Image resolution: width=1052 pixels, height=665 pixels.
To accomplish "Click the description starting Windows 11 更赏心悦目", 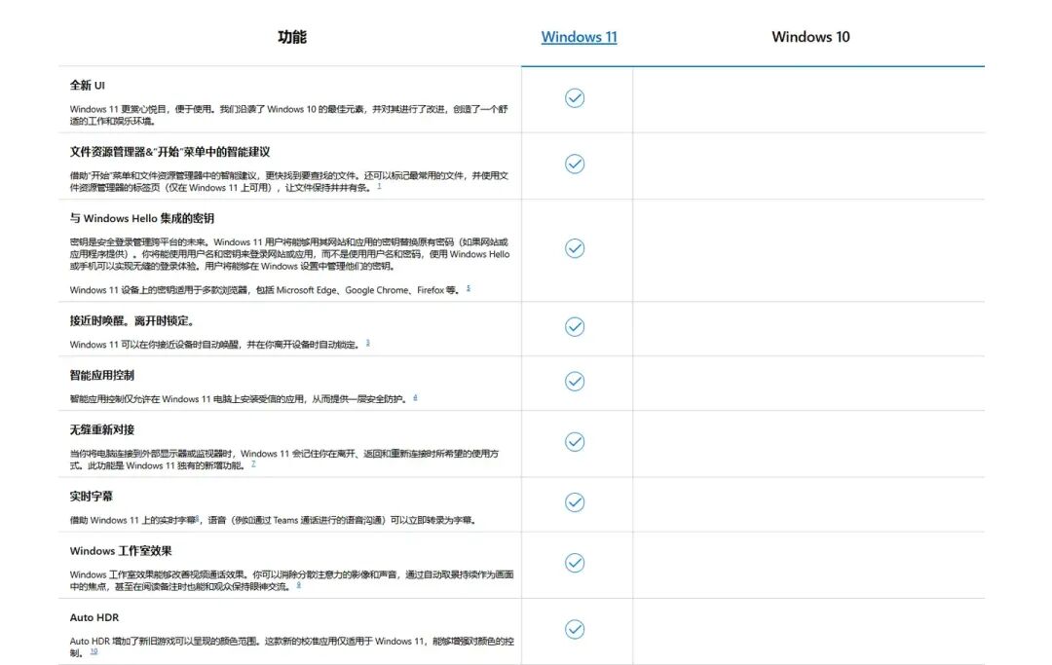I will pos(288,115).
